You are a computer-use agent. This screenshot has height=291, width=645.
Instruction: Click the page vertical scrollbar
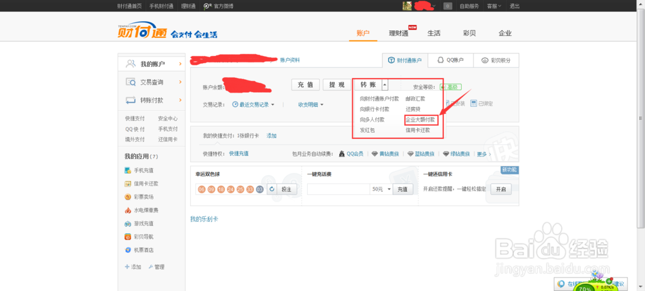point(641,117)
